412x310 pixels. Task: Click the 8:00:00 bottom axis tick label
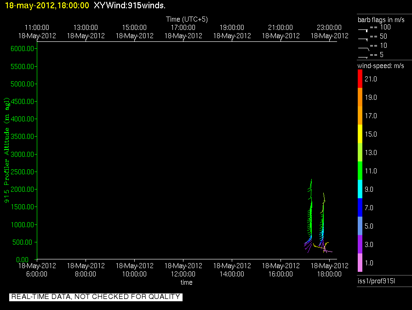[86, 274]
